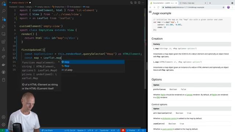Click the 'empty' folder breadcrumb
Image resolution: width=235 pixels, height=132 pixels.
(29, 7)
